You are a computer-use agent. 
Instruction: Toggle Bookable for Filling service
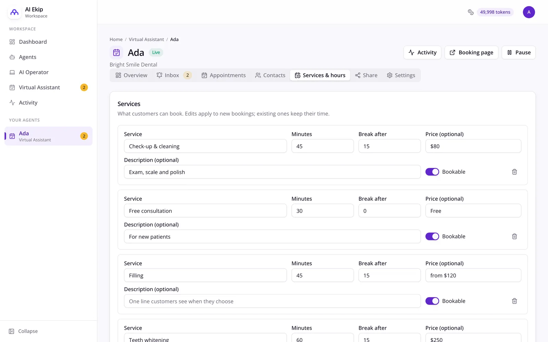[432, 301]
